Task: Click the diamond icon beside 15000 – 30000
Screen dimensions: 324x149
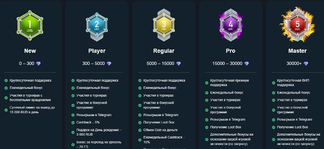Action: tap(247, 64)
